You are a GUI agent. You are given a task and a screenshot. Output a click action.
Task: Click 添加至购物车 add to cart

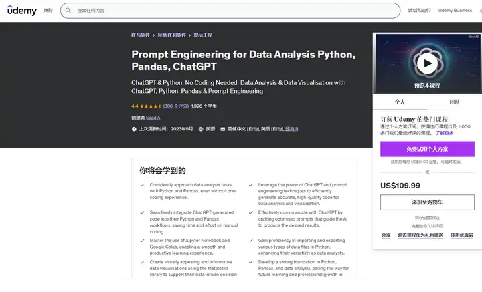pos(427,202)
